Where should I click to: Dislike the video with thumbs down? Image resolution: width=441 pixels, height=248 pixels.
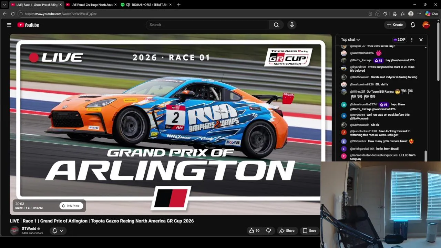[269, 231]
